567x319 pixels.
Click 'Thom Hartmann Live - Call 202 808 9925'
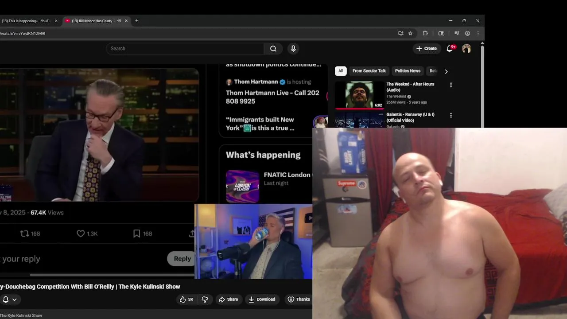click(272, 97)
